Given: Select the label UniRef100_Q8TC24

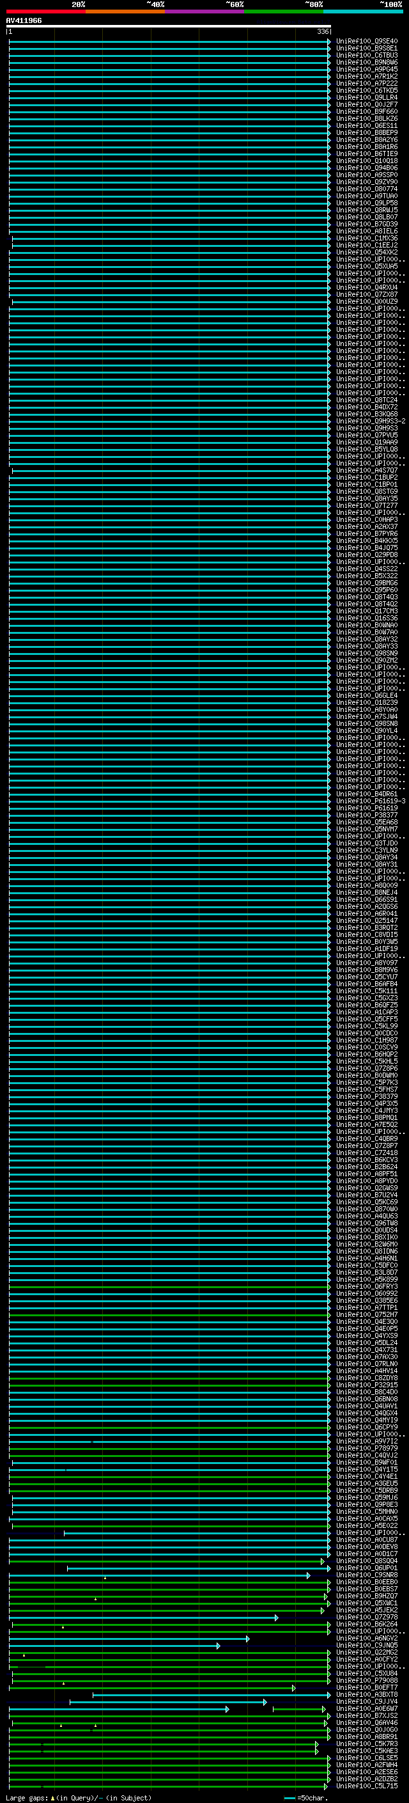Looking at the screenshot, I should (x=366, y=400).
